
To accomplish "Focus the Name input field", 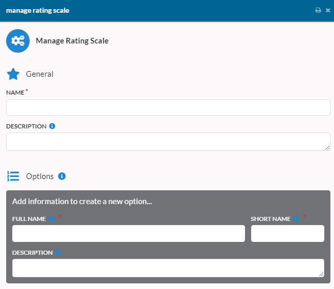I will click(168, 107).
